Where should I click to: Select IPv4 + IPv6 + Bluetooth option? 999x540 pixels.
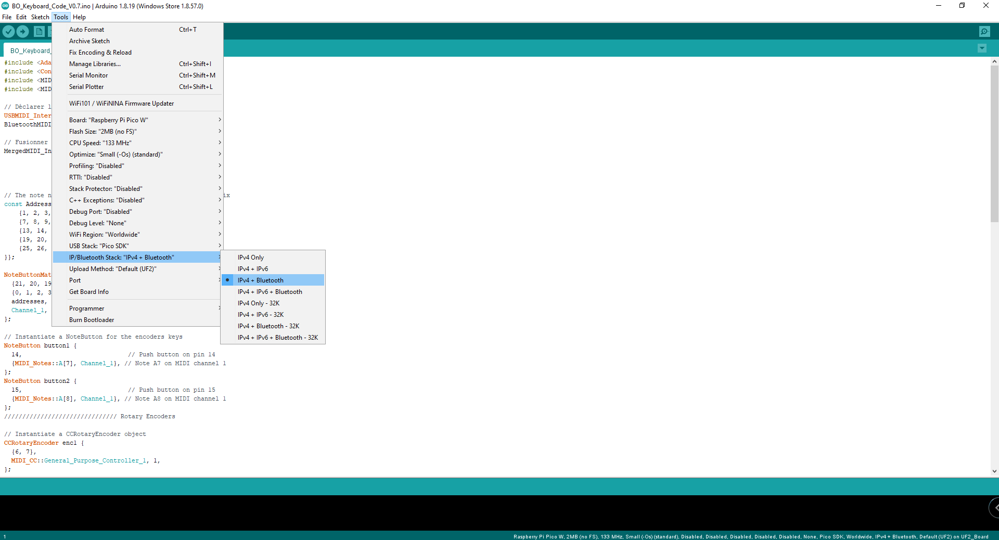[273, 292]
